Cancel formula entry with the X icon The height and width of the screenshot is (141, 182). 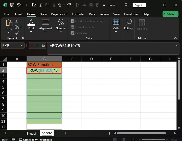click(x=32, y=45)
